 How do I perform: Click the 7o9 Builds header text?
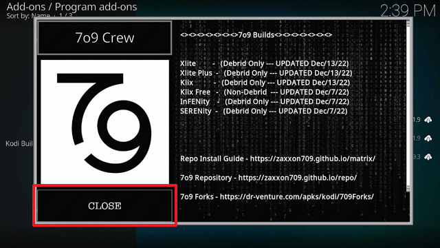(x=256, y=35)
